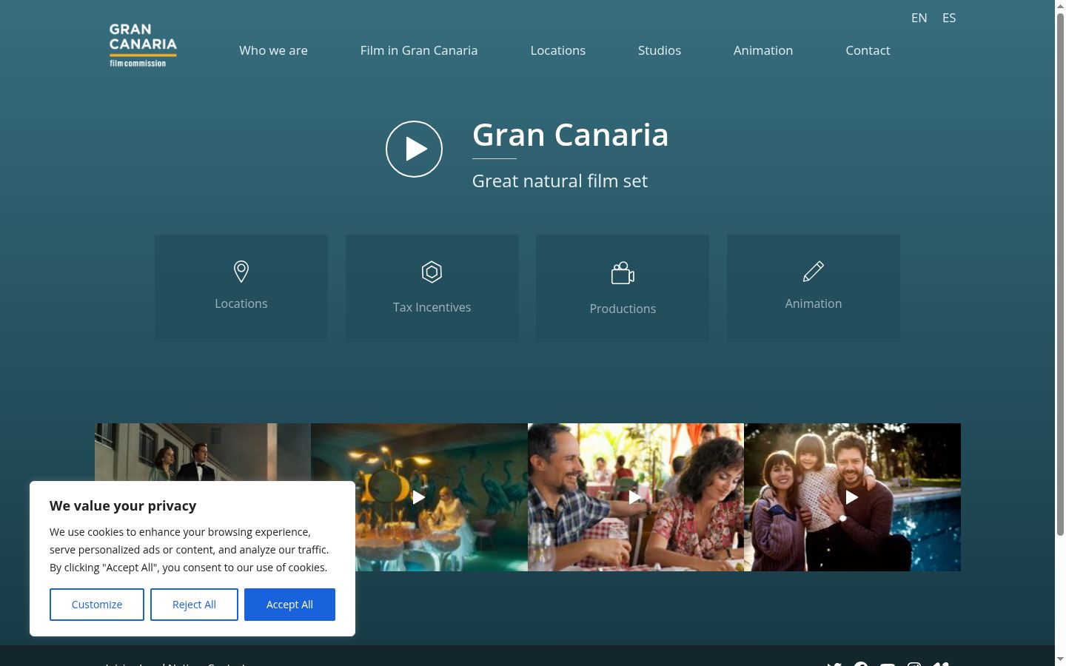This screenshot has width=1066, height=666.
Task: Click the scrollbar up arrow
Action: pos(1060,6)
